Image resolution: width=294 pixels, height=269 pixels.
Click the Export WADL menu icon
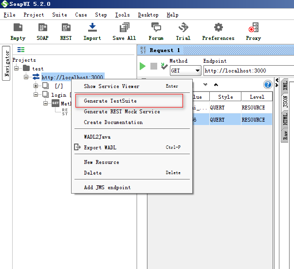pyautogui.click(x=77, y=147)
